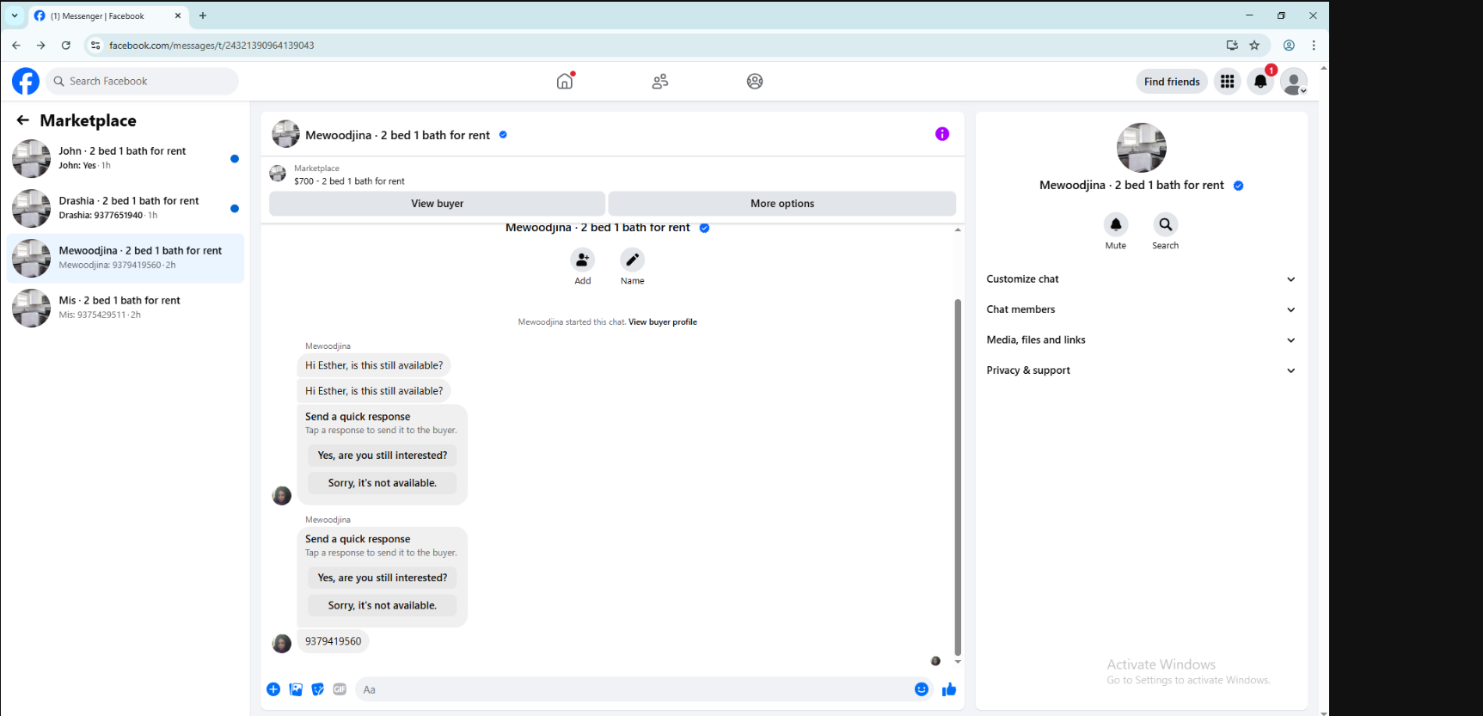View site information icon in address bar
The height and width of the screenshot is (716, 1483).
pos(95,46)
